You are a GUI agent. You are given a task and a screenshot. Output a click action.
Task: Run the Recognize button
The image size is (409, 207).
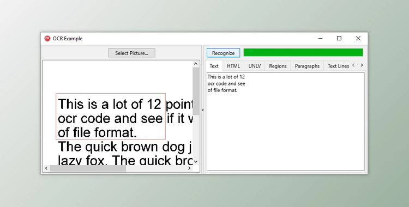pos(223,53)
